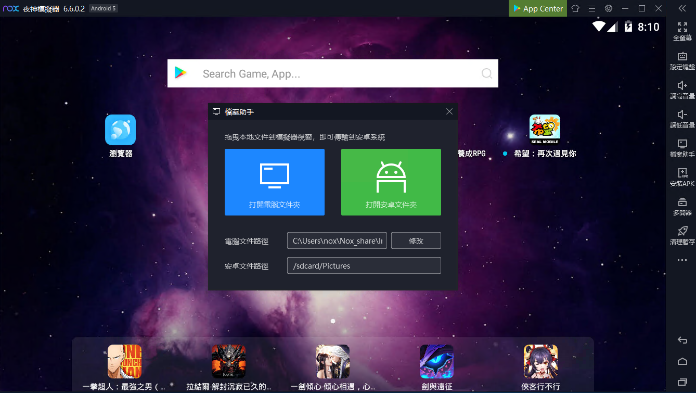Open App Center from the title bar
Image resolution: width=696 pixels, height=393 pixels.
(537, 8)
